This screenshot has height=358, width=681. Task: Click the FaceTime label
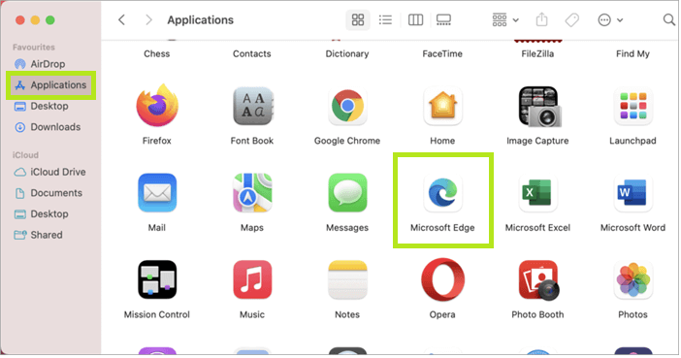[x=442, y=54]
